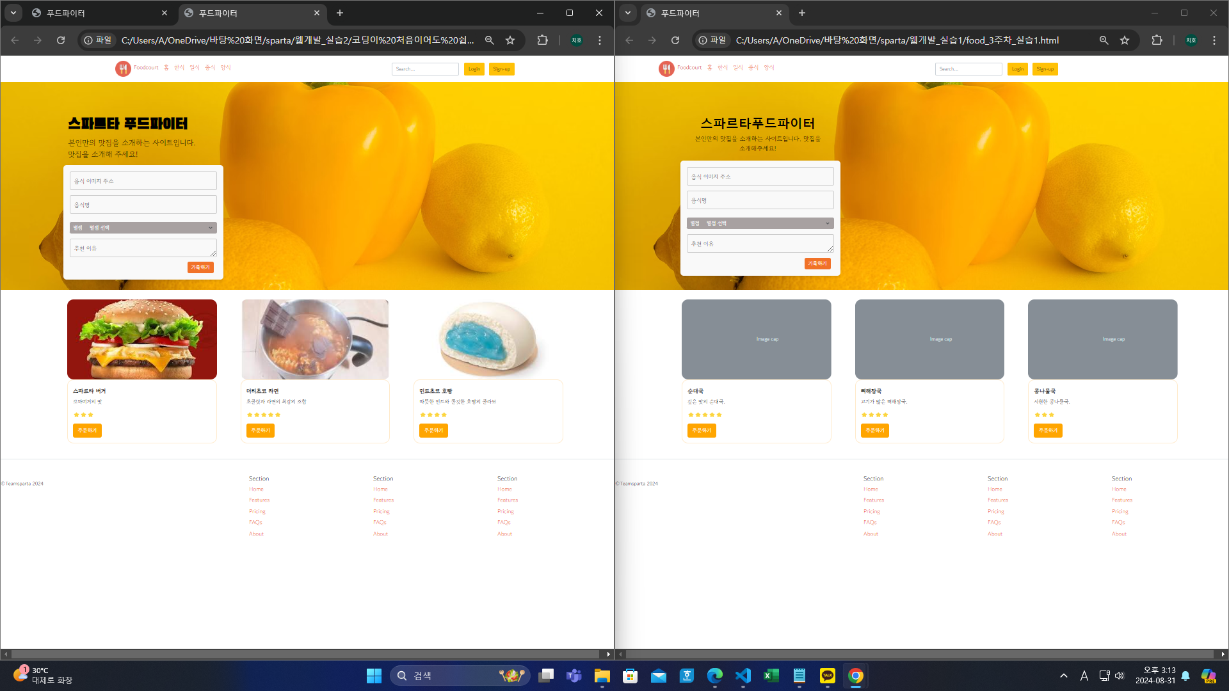Viewport: 1229px width, 691px height.
Task: Click the Login button in left window
Action: pos(474,69)
